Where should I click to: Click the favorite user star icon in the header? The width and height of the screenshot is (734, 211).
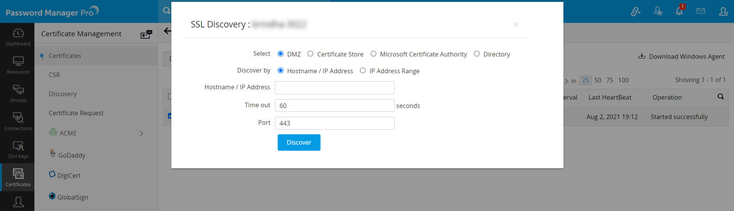pyautogui.click(x=658, y=11)
